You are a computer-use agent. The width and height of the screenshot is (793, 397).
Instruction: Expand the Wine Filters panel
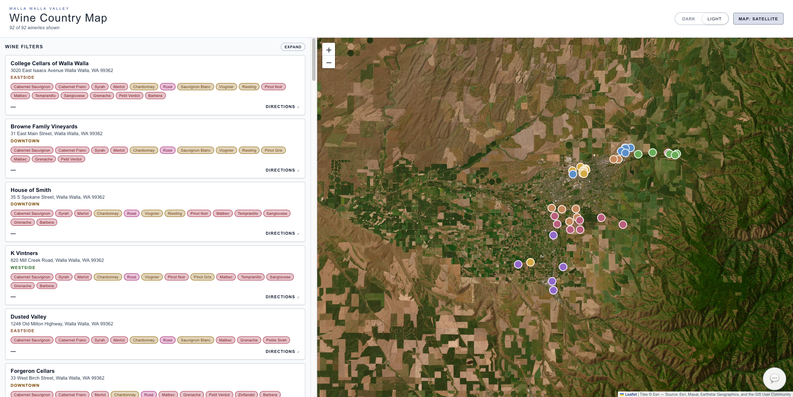pos(293,47)
